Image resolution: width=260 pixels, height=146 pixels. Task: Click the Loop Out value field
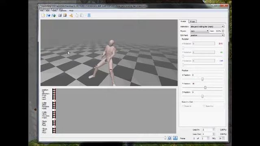[207, 134]
